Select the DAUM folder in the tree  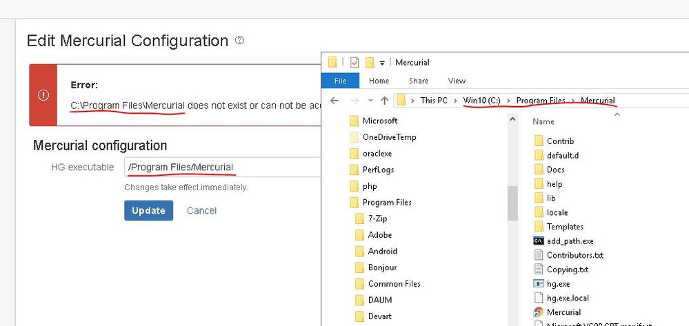379,300
